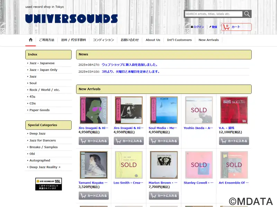Open the コンディション menu item
Viewport: 277px width, 207px height.
point(103,40)
